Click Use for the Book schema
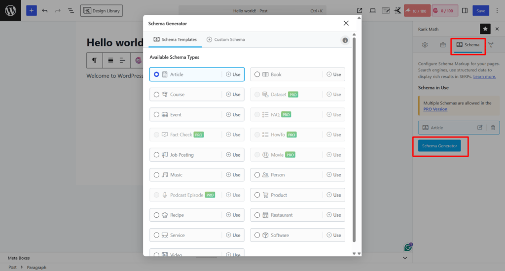 [x=334, y=74]
